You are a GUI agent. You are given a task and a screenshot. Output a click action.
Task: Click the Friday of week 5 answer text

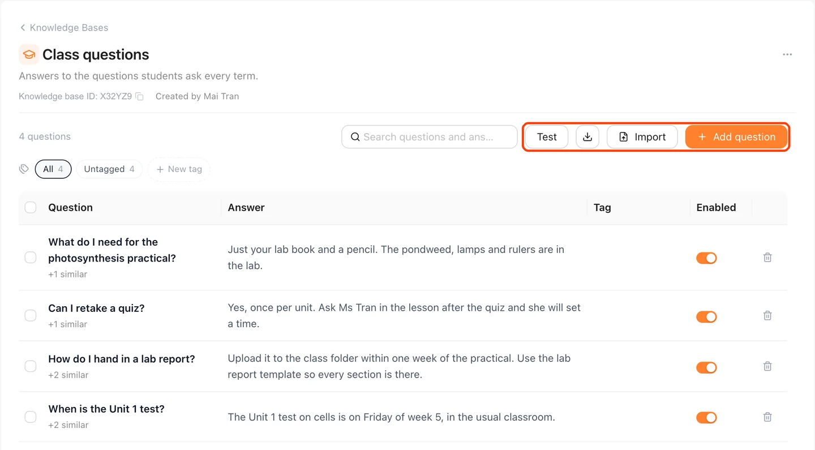click(391, 417)
